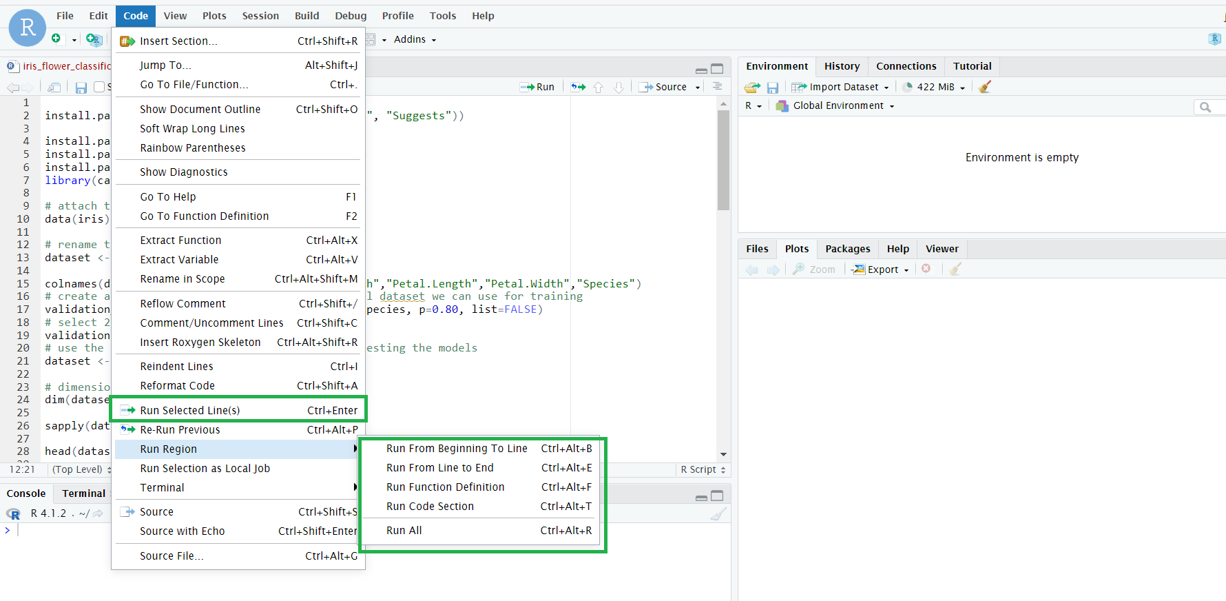This screenshot has width=1226, height=601.
Task: Maximize the source editor pane
Action: [717, 69]
